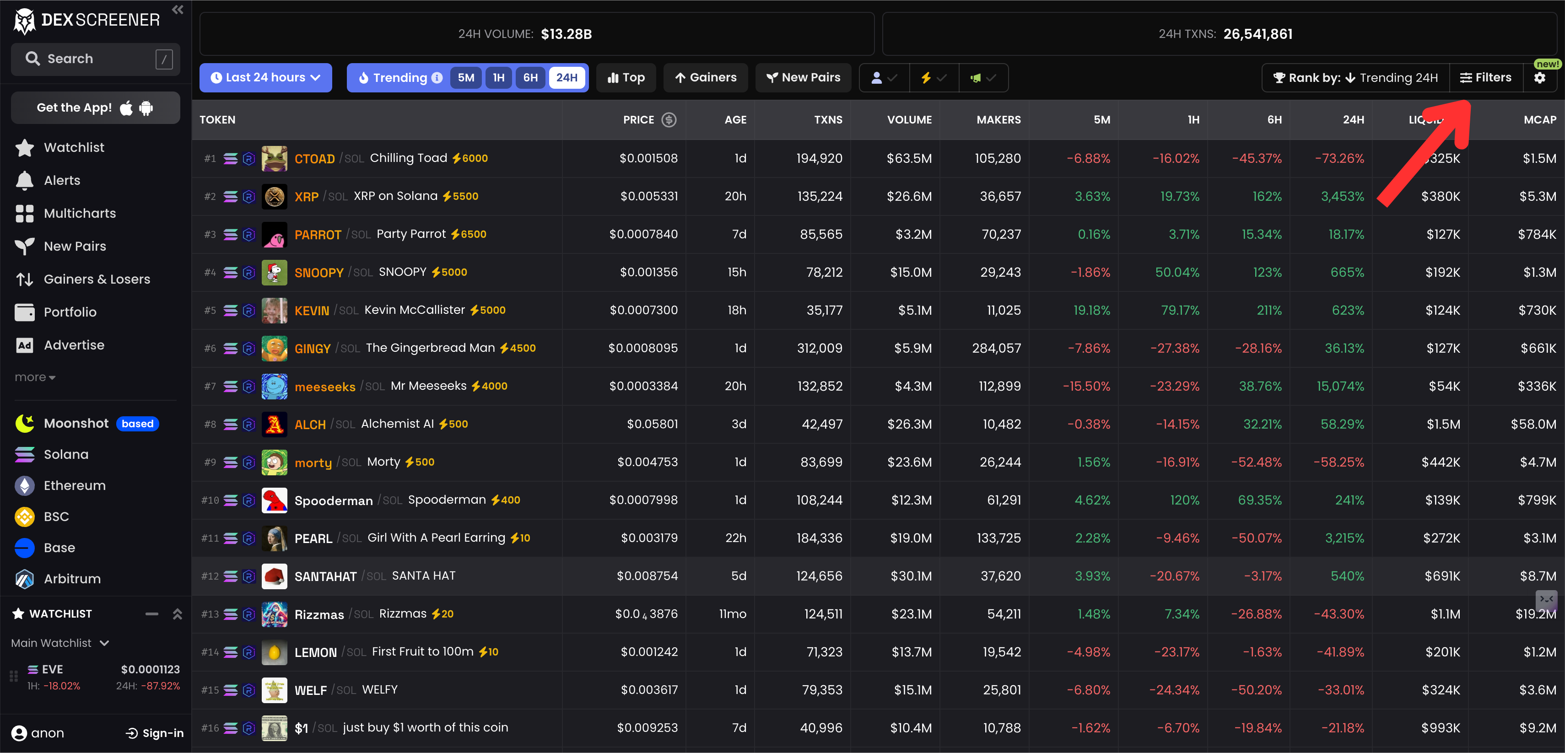Open the PARROT Party Parrot token row
Screen dimensions: 1565x753
coord(878,234)
